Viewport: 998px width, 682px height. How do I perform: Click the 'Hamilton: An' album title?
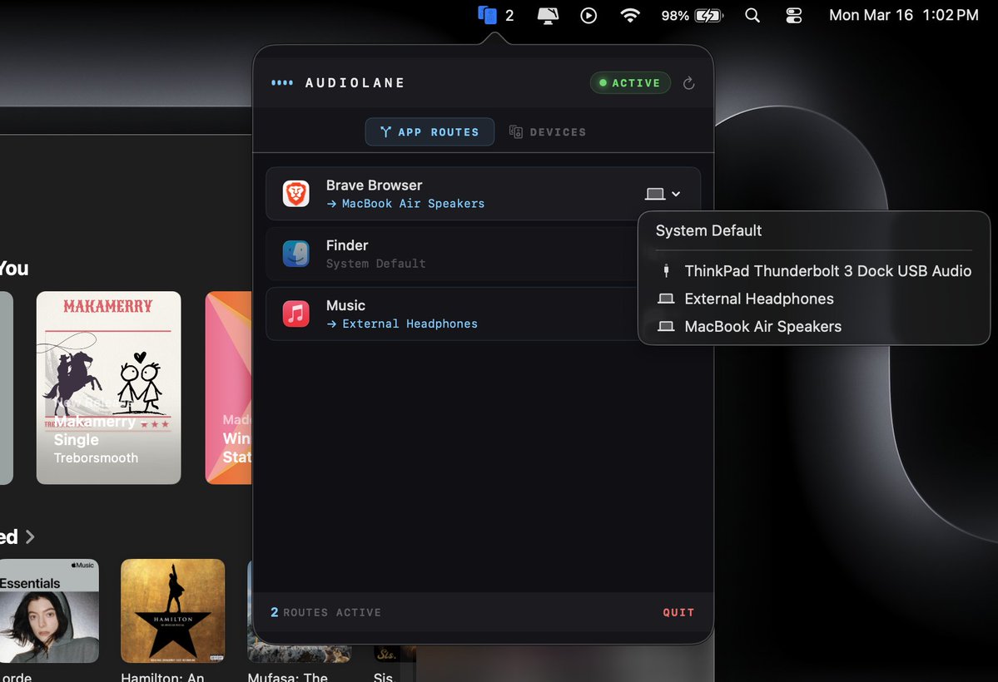tap(162, 677)
